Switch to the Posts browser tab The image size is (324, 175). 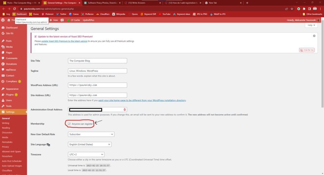(x=22, y=3)
